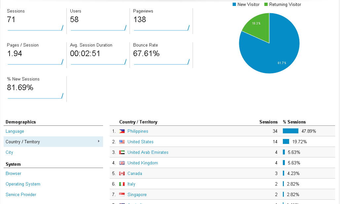
Task: Click the 4.23% value in Canada row
Action: tap(293, 173)
